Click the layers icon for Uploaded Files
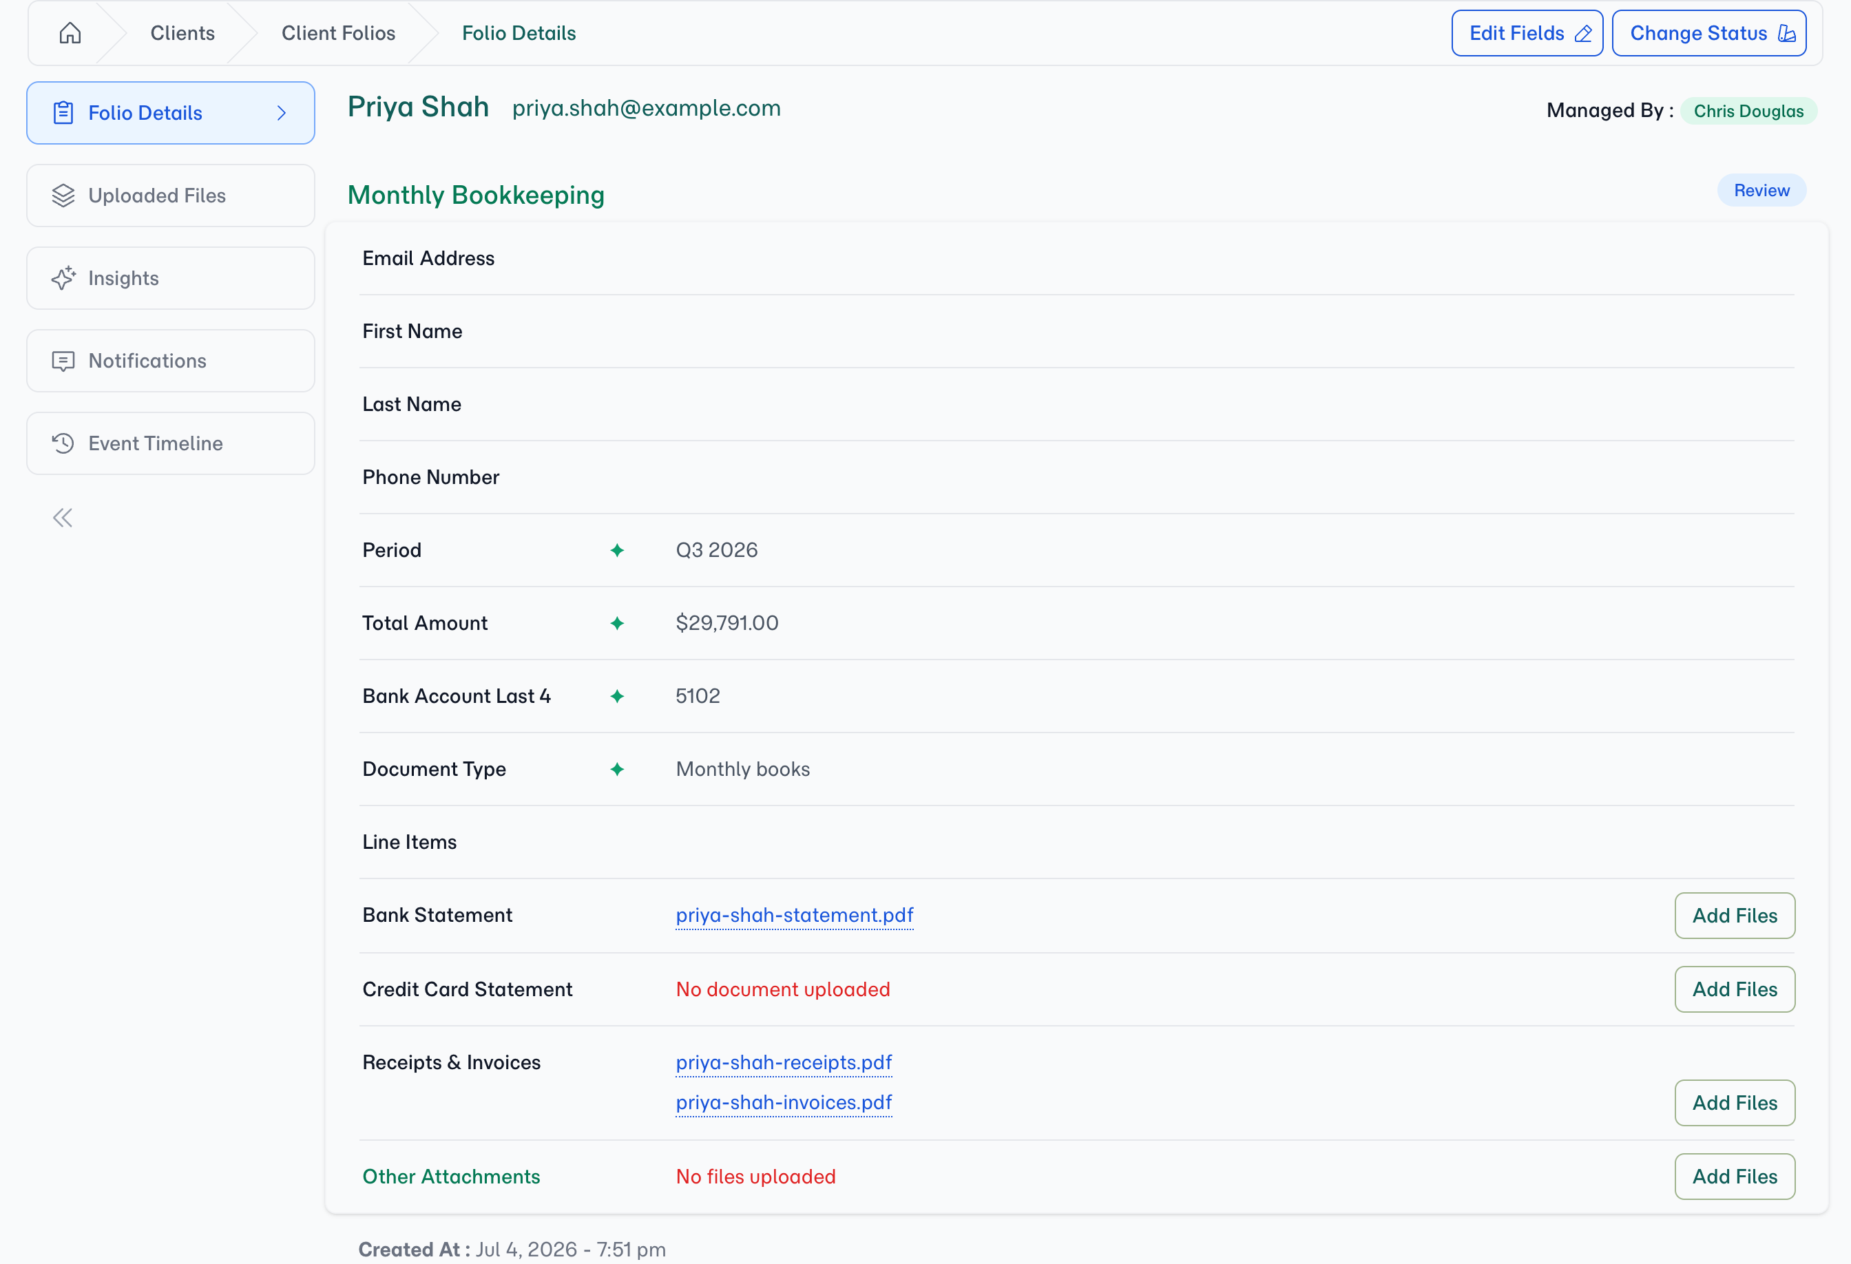Viewport: 1851px width, 1264px height. 63,195
